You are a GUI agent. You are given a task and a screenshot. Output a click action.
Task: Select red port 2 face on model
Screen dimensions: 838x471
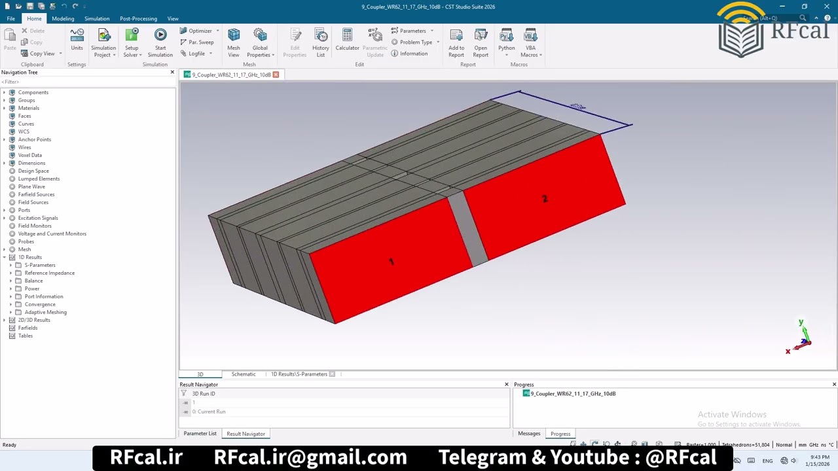545,198
